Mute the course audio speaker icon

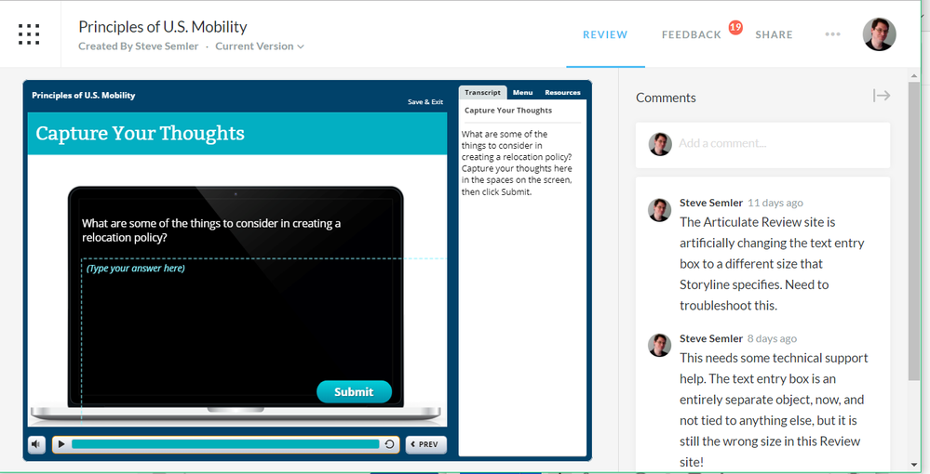[x=36, y=444]
